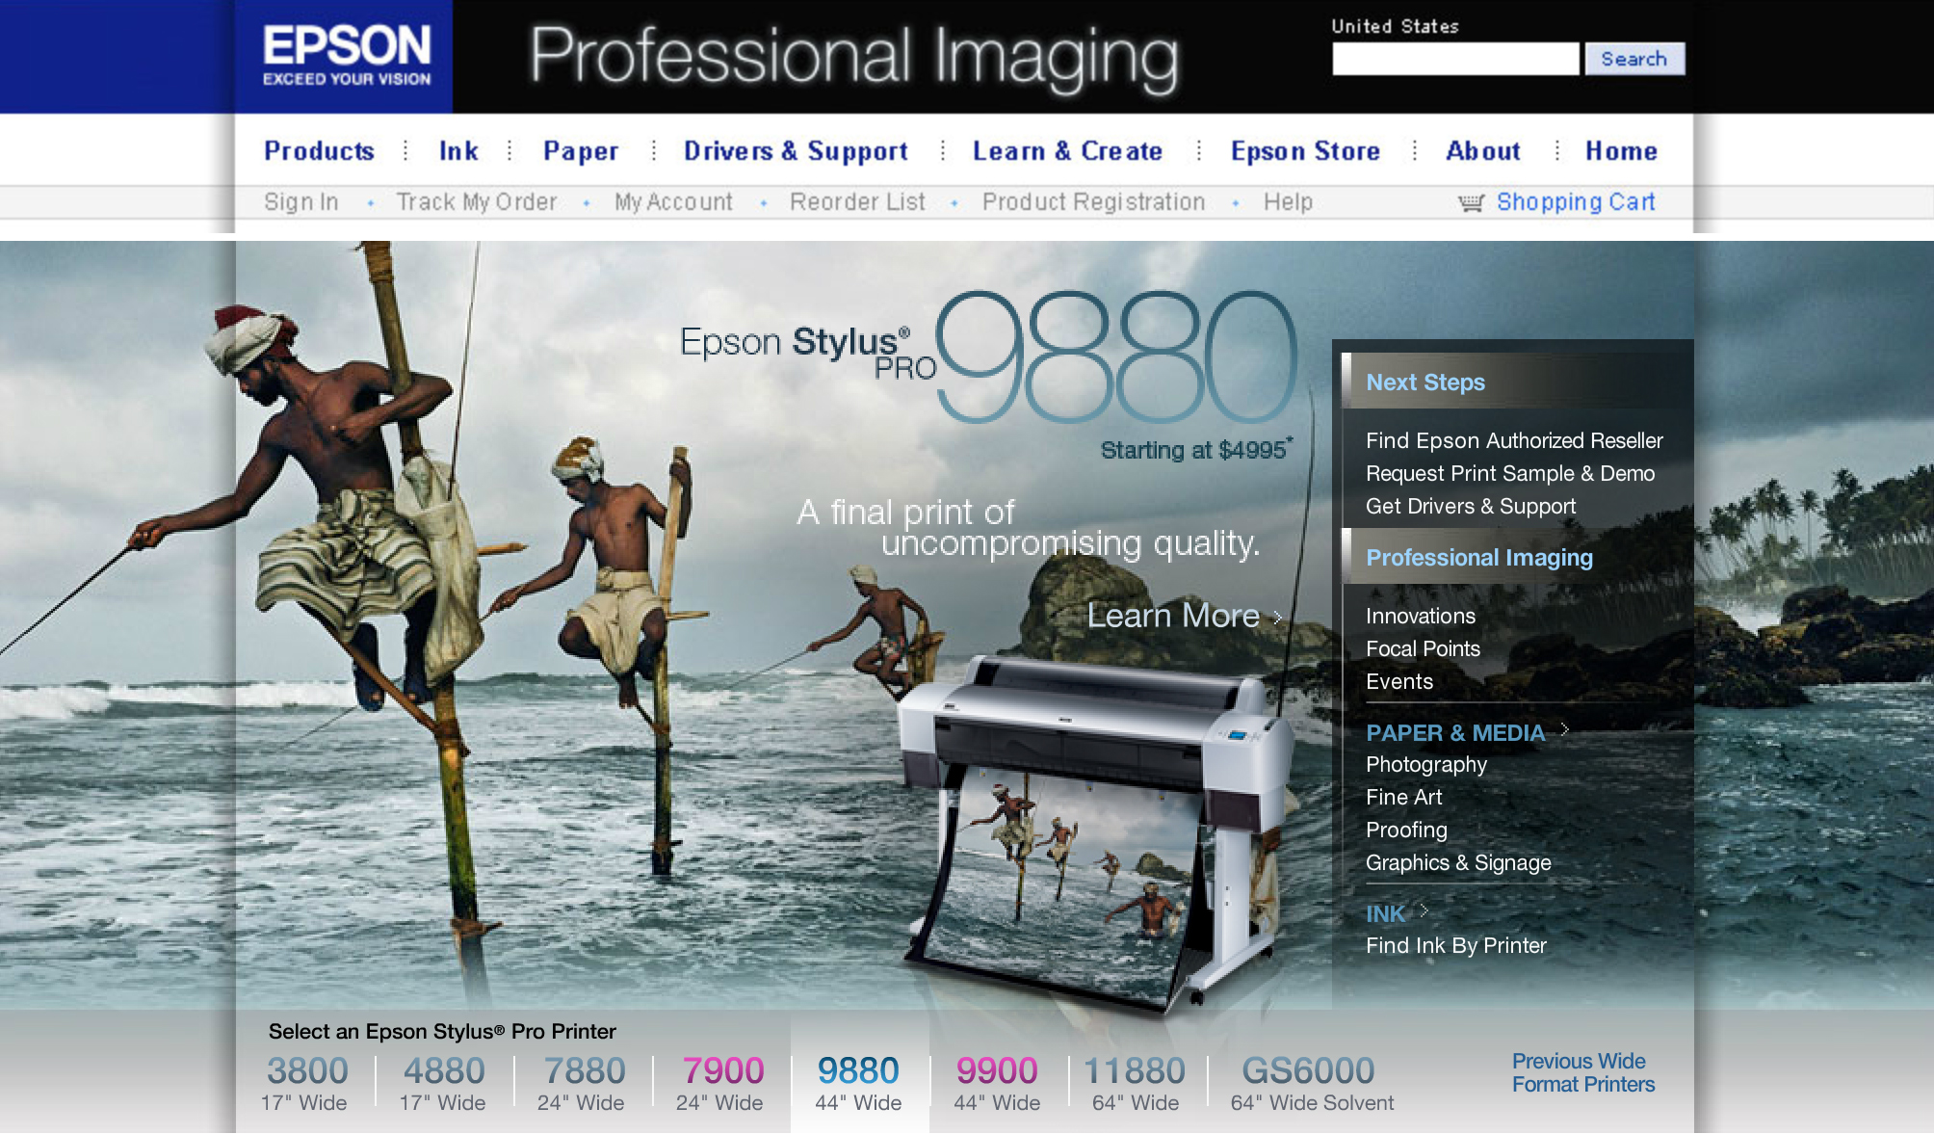Click the Epson logo

pyautogui.click(x=346, y=56)
